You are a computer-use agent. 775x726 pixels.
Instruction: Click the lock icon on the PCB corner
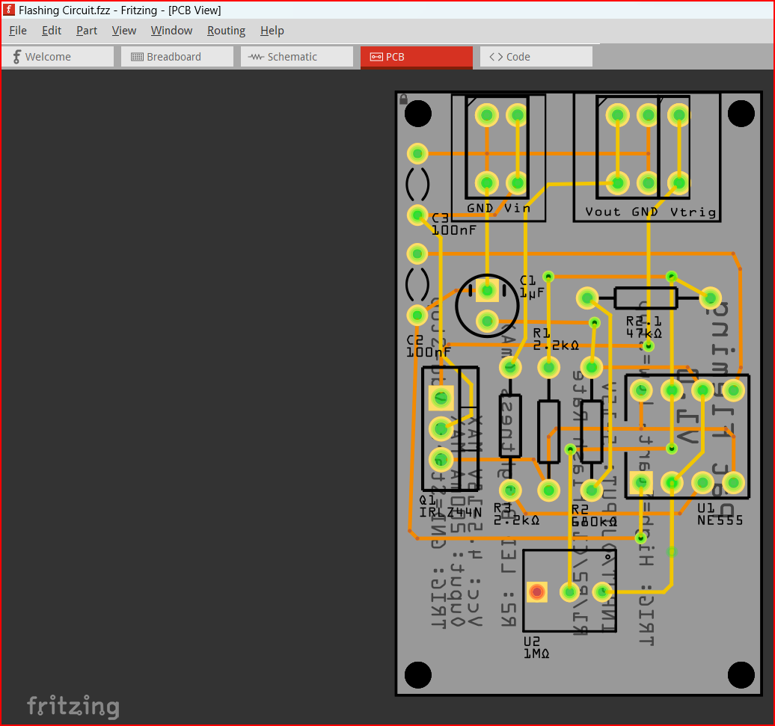(403, 99)
